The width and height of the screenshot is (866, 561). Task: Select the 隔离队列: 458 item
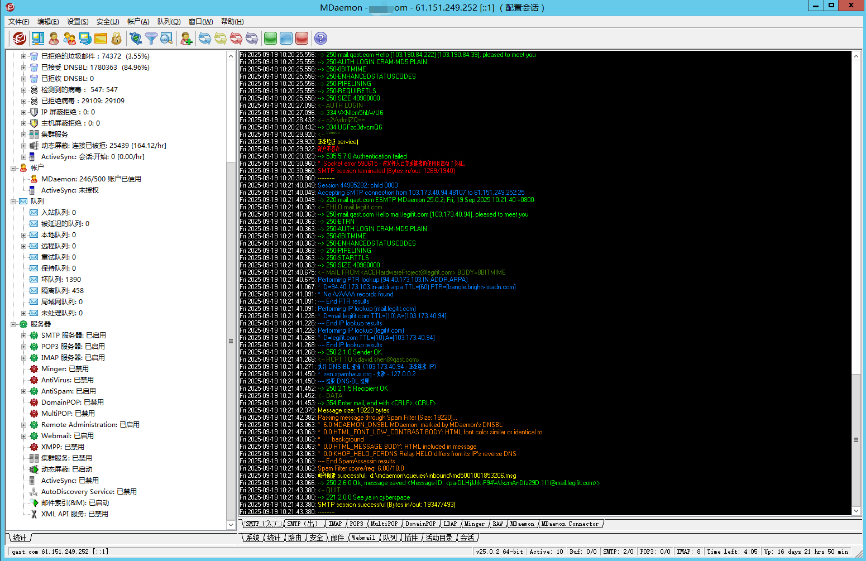62,291
